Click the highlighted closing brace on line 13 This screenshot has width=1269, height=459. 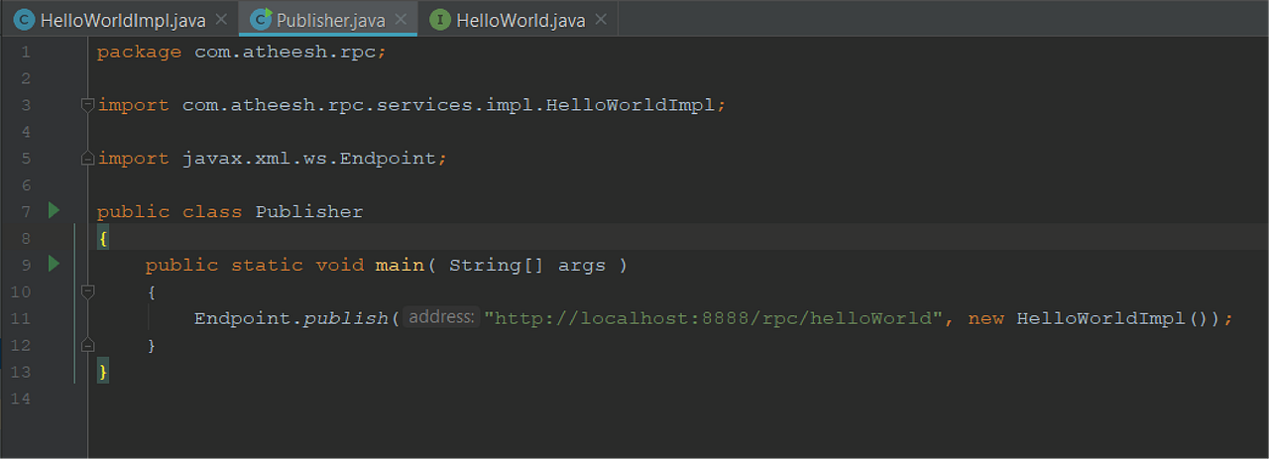(x=103, y=372)
